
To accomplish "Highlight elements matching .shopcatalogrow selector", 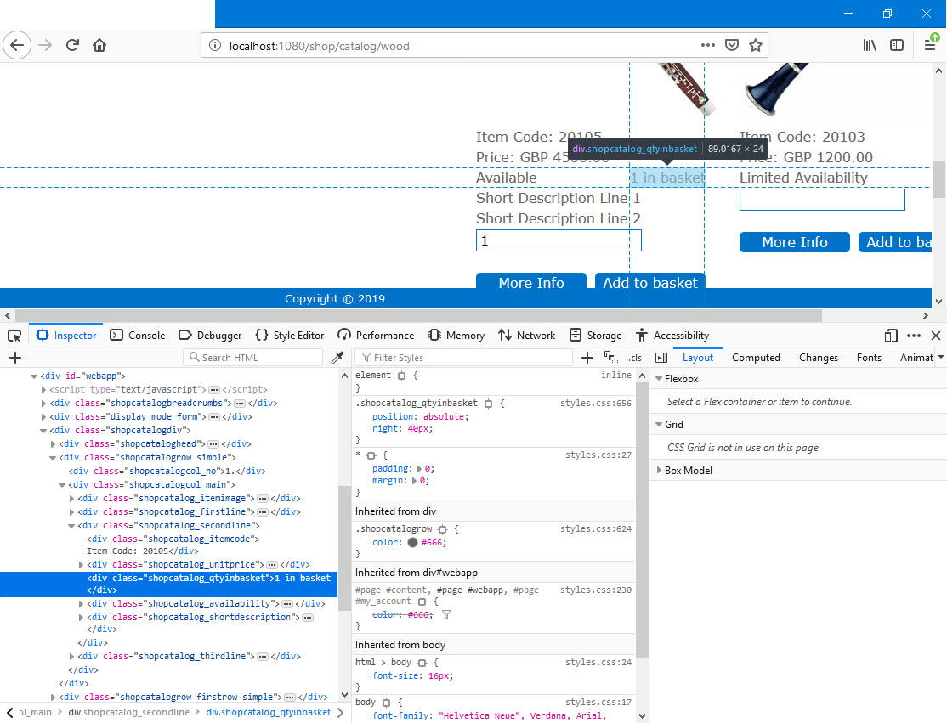I will pyautogui.click(x=443, y=529).
